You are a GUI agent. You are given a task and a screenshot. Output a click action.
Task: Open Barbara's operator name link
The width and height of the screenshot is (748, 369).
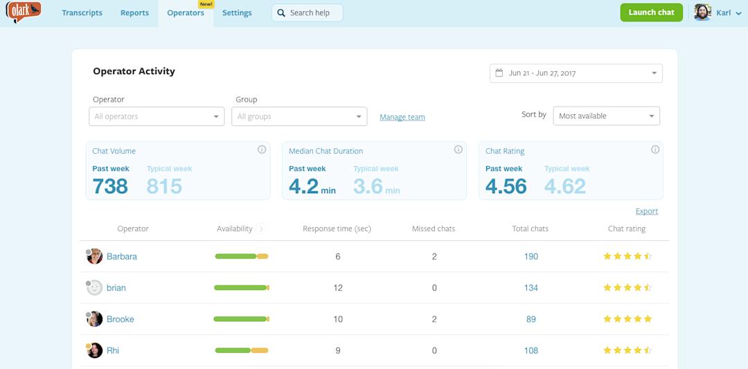tap(122, 256)
